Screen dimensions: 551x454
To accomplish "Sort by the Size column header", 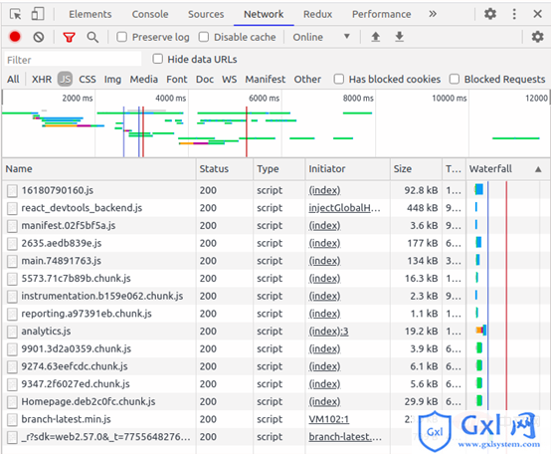I will pyautogui.click(x=416, y=169).
